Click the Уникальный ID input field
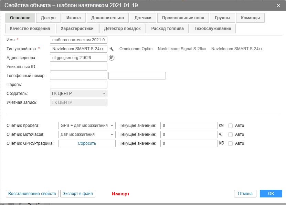 point(78,67)
